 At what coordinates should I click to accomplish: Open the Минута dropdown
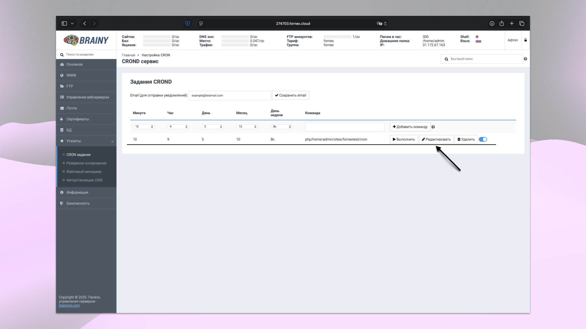(144, 127)
